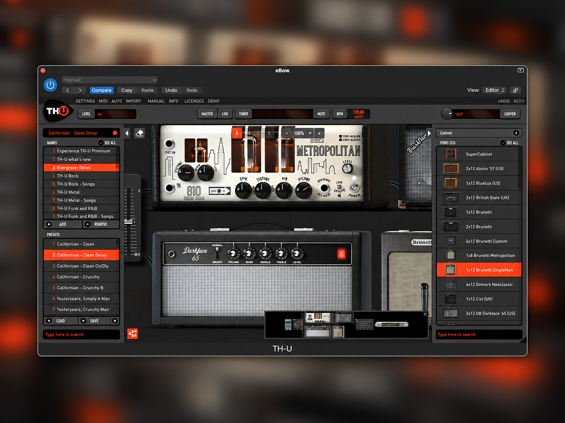Toggle the TUNER button

[243, 114]
